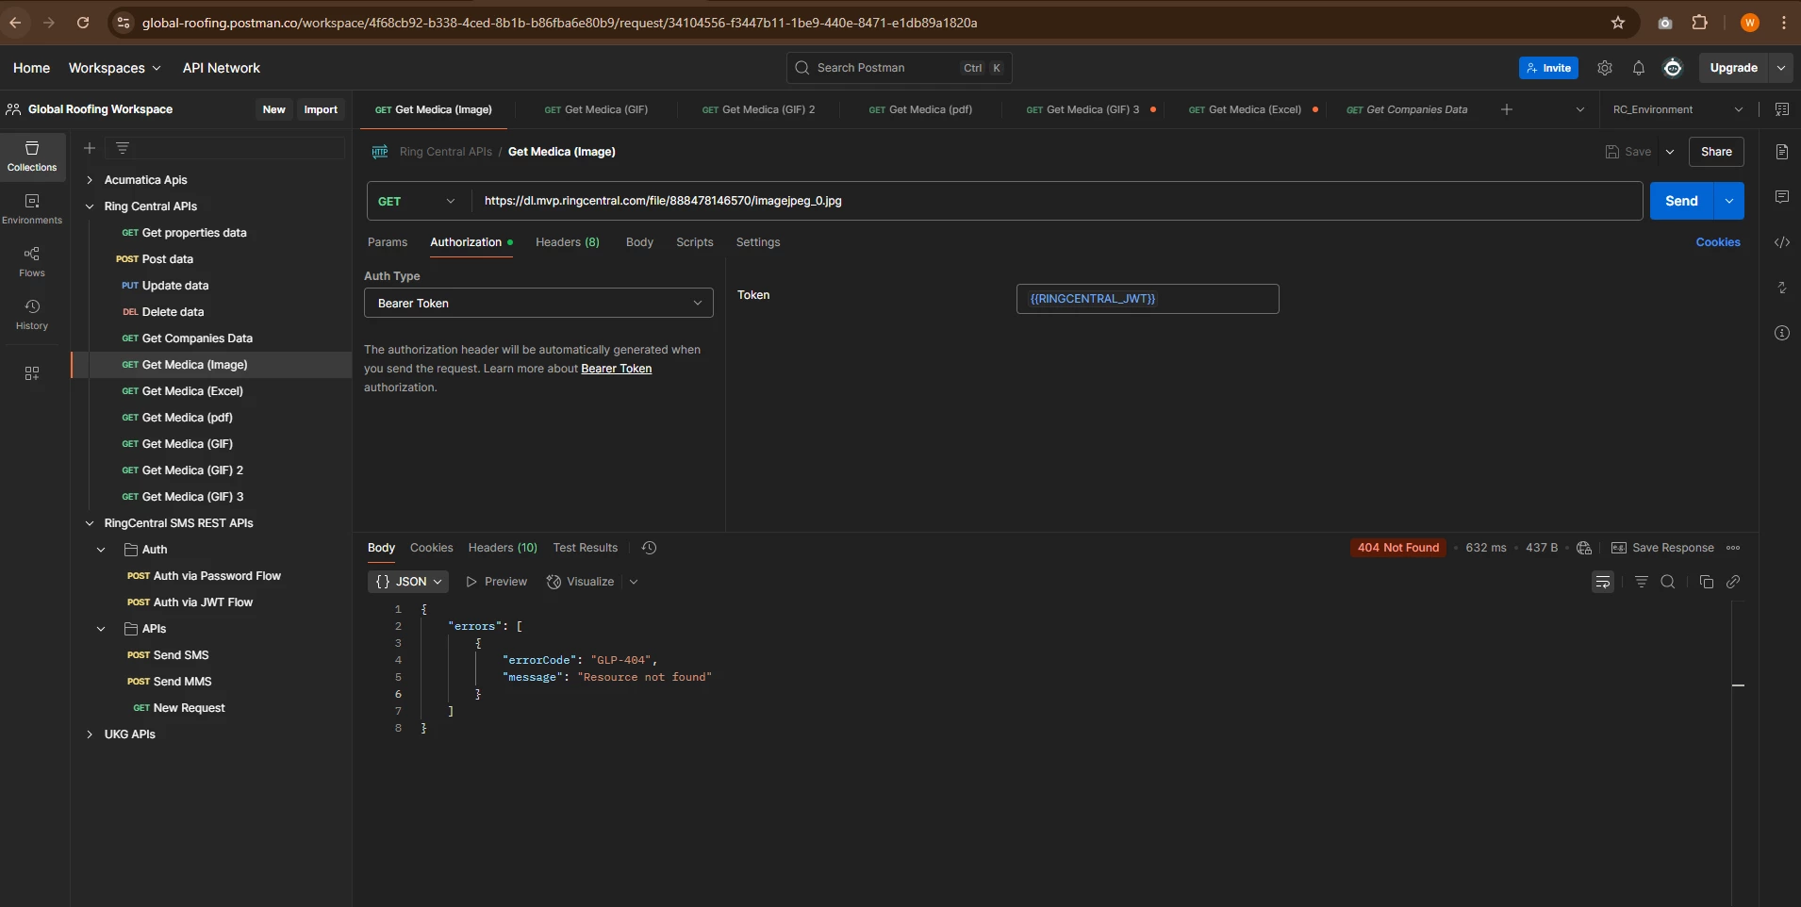
Task: Open the related requests icon in right sidebar
Action: (x=1782, y=288)
